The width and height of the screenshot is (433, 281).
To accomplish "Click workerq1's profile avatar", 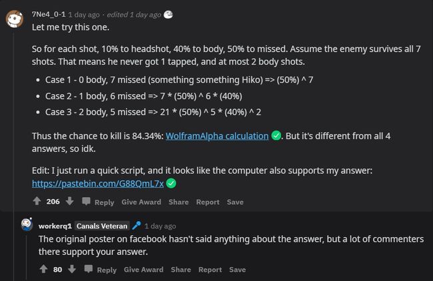I will click(x=27, y=225).
